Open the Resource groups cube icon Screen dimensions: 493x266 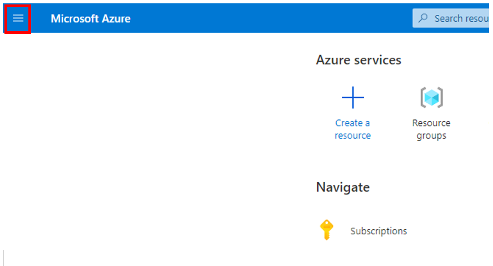coord(431,98)
